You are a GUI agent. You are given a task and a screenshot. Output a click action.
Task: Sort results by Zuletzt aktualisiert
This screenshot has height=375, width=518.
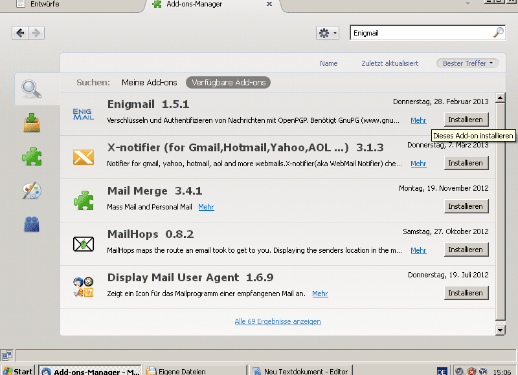coord(390,63)
